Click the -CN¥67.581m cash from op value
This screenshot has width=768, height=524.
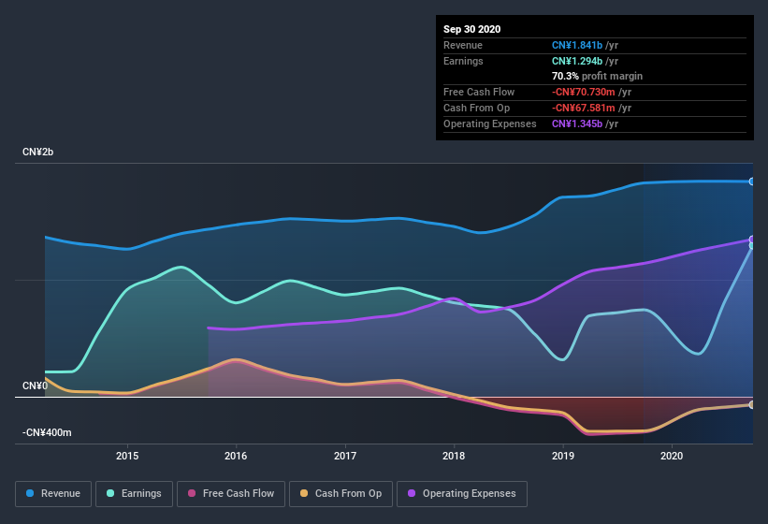click(x=584, y=108)
